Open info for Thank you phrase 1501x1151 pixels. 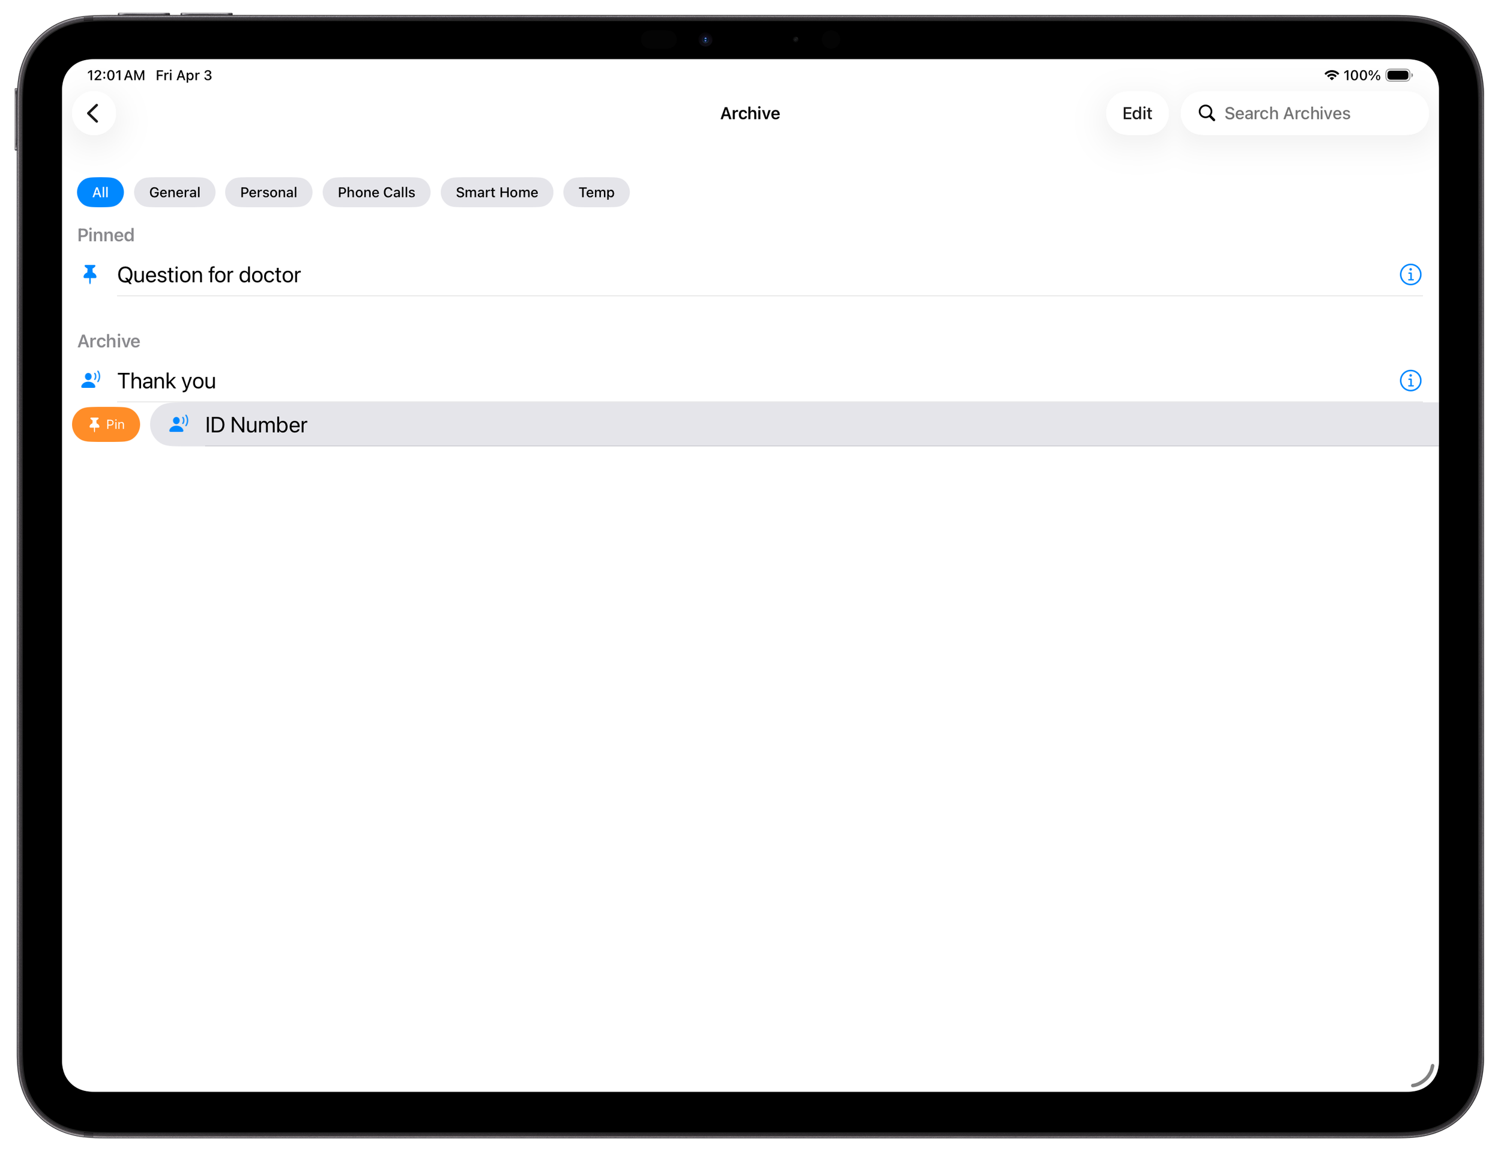(1409, 380)
